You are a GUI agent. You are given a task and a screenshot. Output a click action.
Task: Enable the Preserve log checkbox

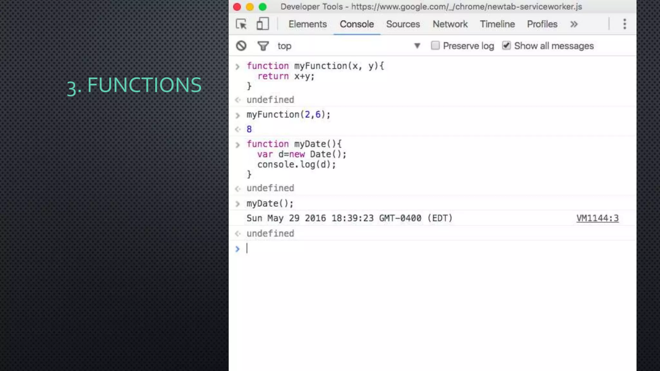point(435,45)
